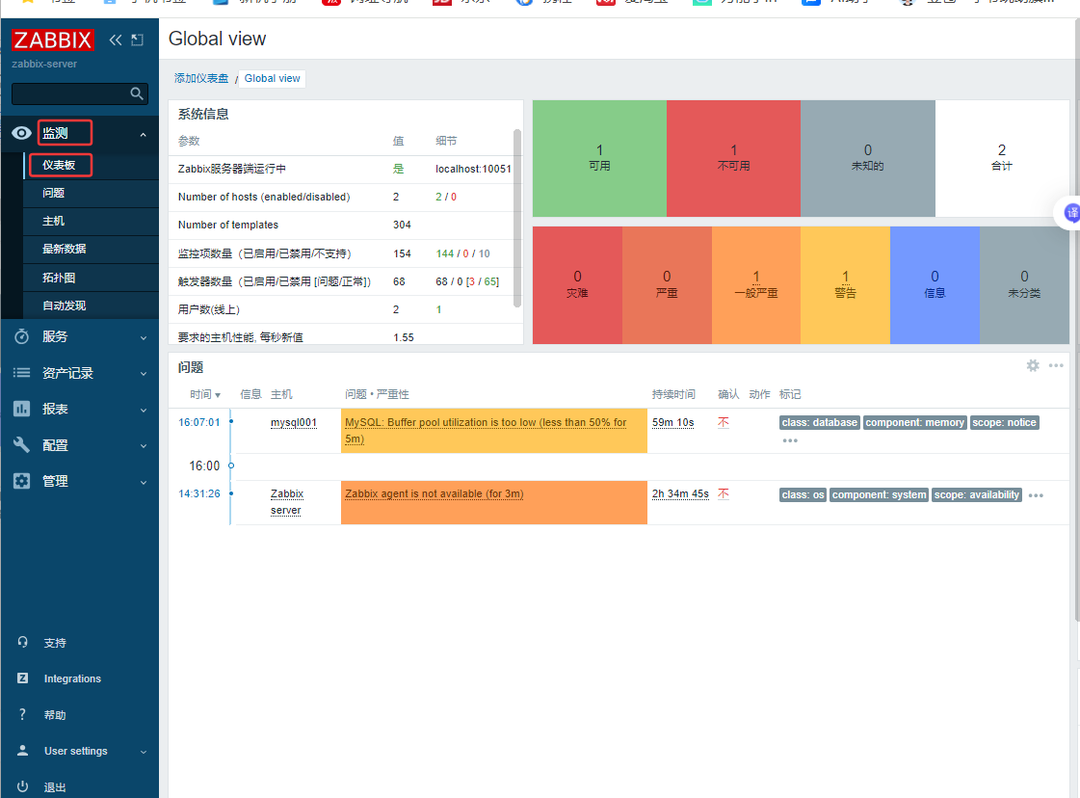Collapse the sidebar with double-chevron icon
The image size is (1080, 798).
(116, 40)
